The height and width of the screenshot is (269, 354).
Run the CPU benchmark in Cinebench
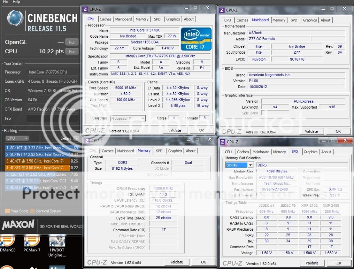(72, 52)
